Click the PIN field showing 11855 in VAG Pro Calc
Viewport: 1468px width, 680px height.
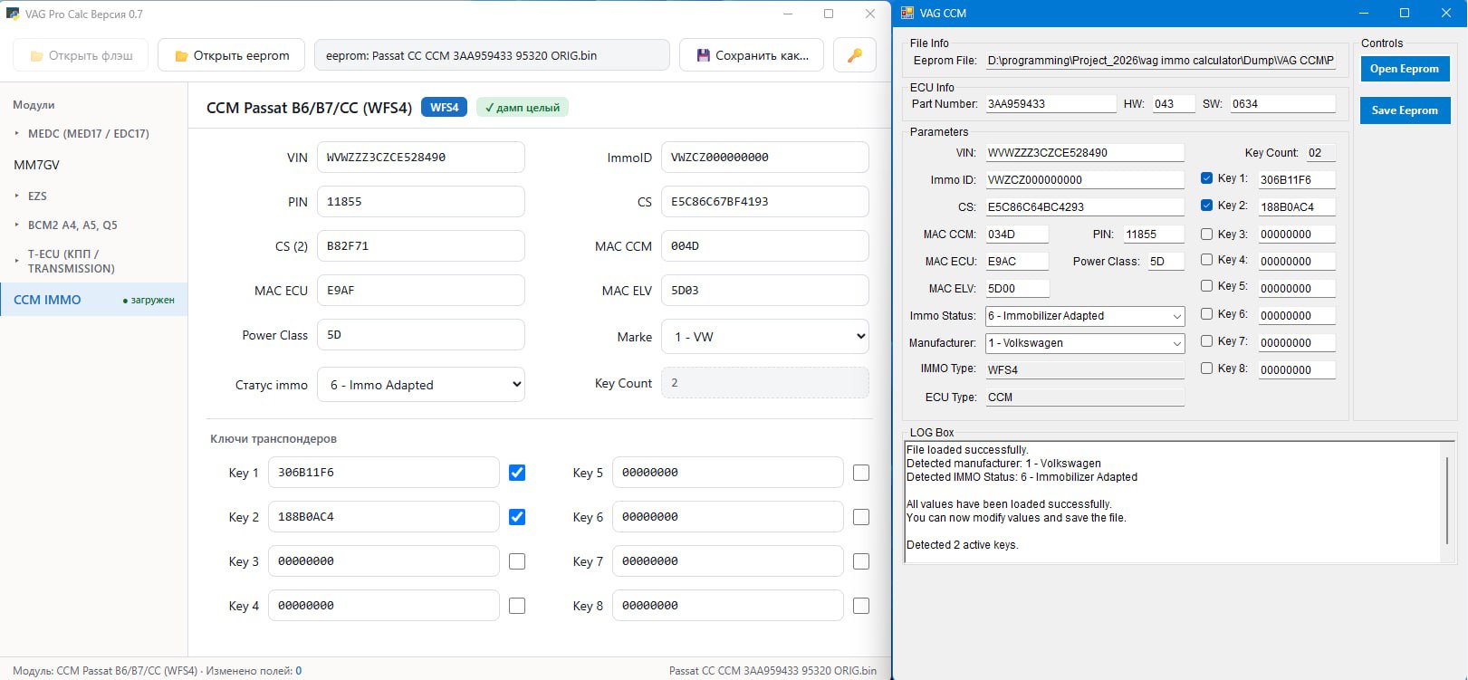420,201
